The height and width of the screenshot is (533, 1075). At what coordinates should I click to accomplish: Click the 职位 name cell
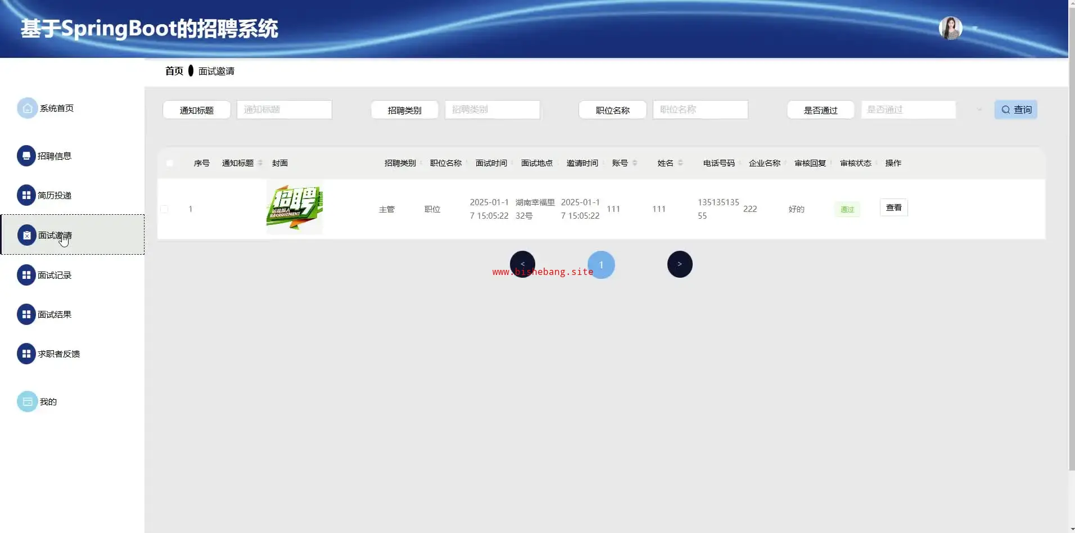[432, 209]
